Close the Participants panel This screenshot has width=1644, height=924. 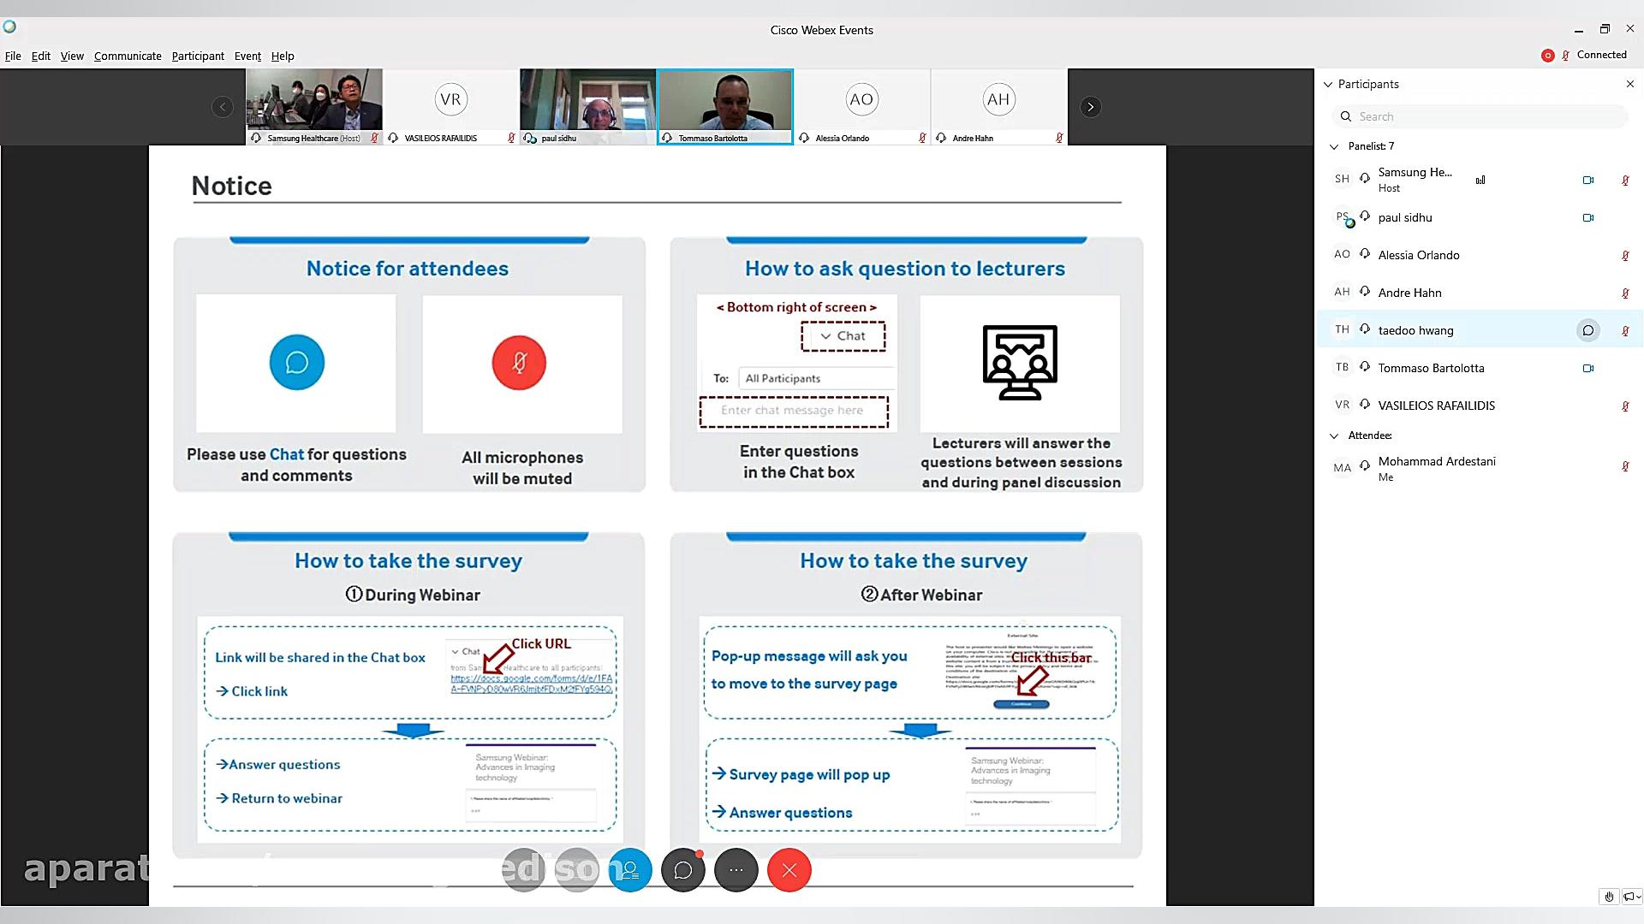1630,84
